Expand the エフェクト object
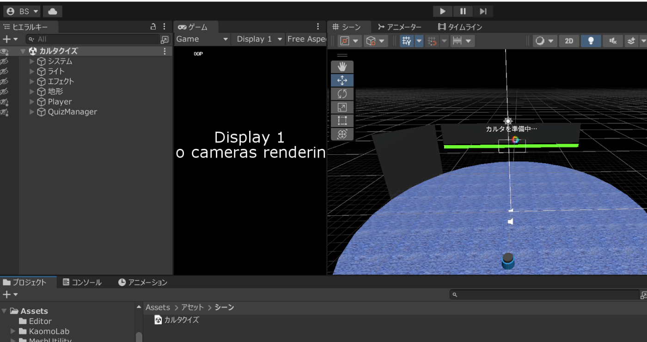 tap(32, 81)
